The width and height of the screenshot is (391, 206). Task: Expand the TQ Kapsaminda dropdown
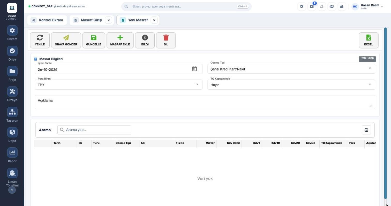pos(291,85)
